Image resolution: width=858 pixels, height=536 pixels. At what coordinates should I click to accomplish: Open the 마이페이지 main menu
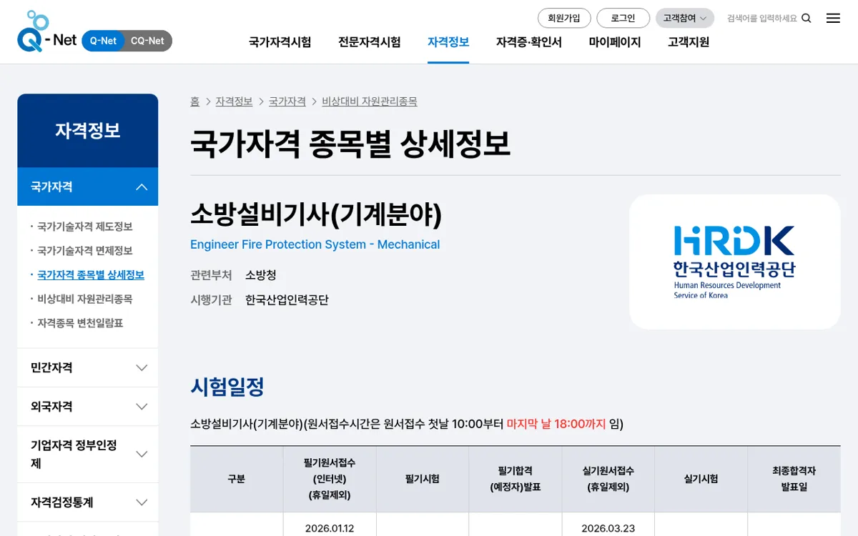[615, 42]
